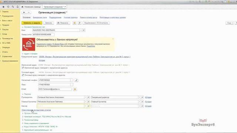Switch to the Начальная страница tab
Viewport: 237px width, 133px height.
[31, 7]
